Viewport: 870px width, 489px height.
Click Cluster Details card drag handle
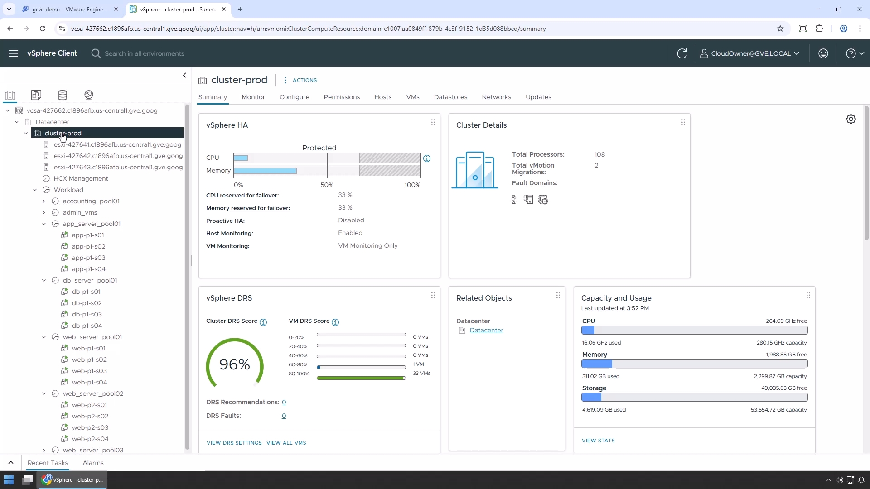click(683, 122)
